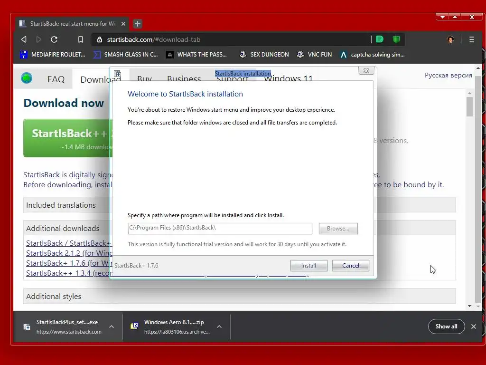Open the browser profile avatar
Screen dimensions: 486x365
point(450,39)
